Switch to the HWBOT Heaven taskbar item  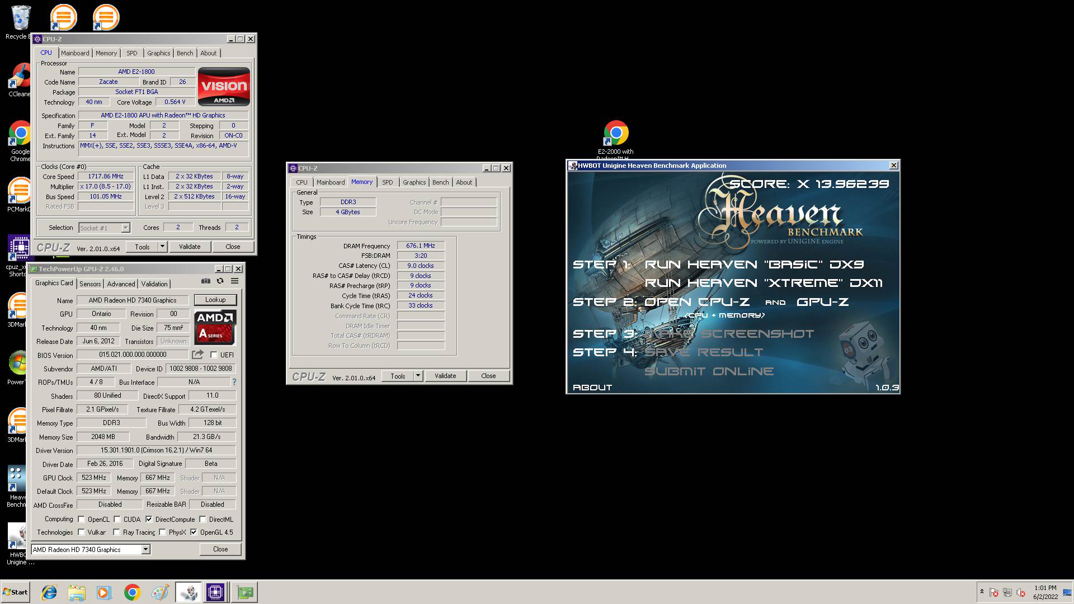pyautogui.click(x=189, y=592)
